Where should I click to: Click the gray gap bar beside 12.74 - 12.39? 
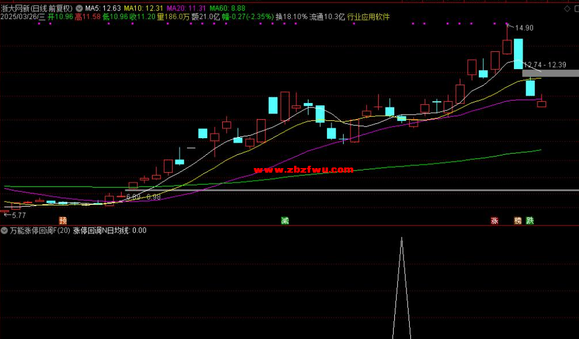pos(551,73)
